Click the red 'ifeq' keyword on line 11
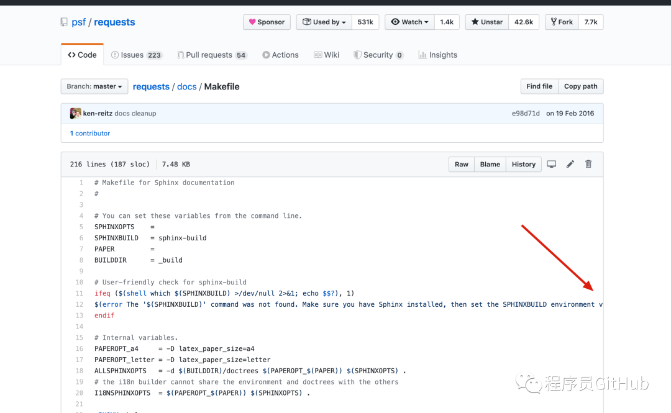This screenshot has width=671, height=413. tap(103, 293)
